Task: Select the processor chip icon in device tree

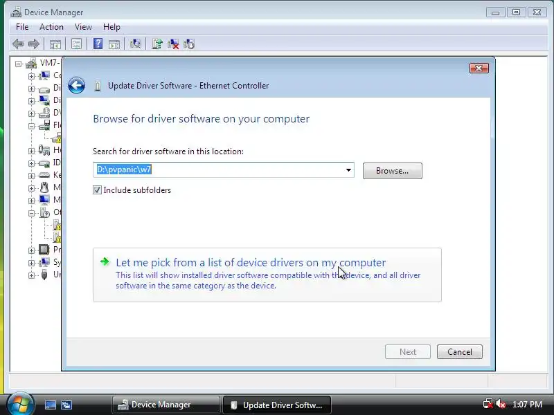Action: click(x=44, y=250)
